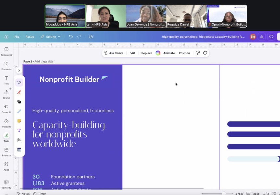Check cloud save status icon
The height and width of the screenshot is (195, 280).
pyautogui.click(x=91, y=37)
